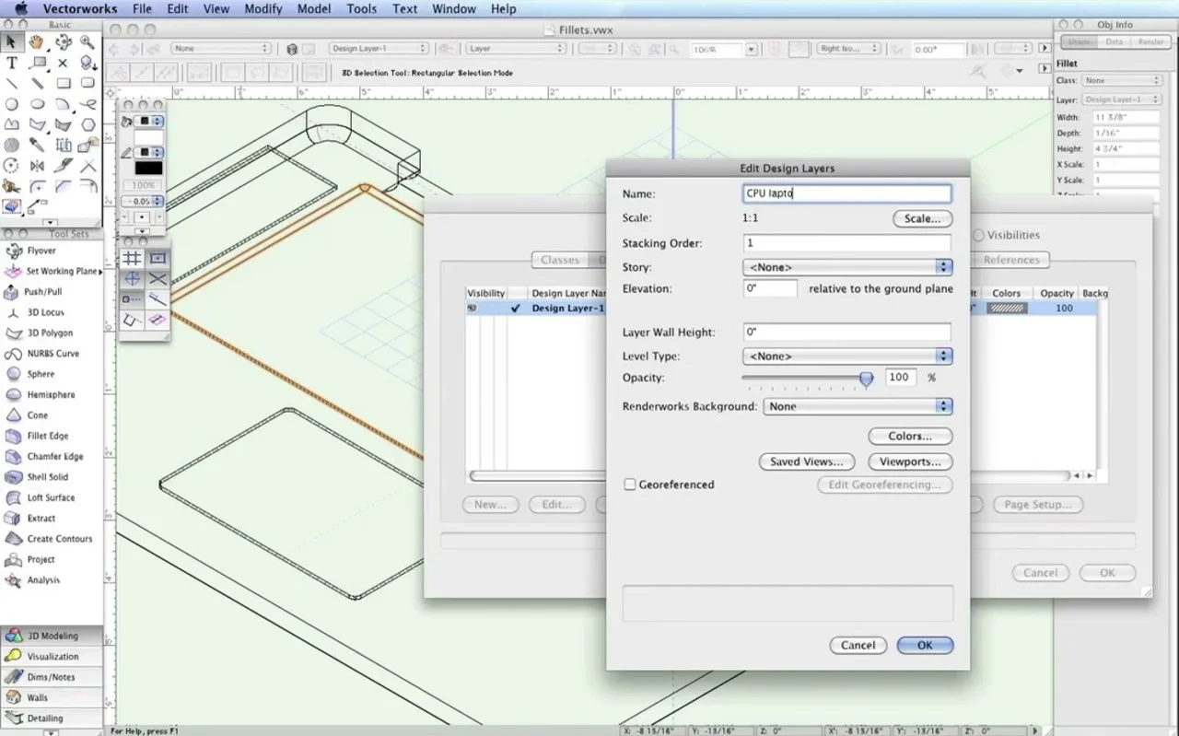Select the Line tool
The image size is (1179, 736).
(x=12, y=84)
